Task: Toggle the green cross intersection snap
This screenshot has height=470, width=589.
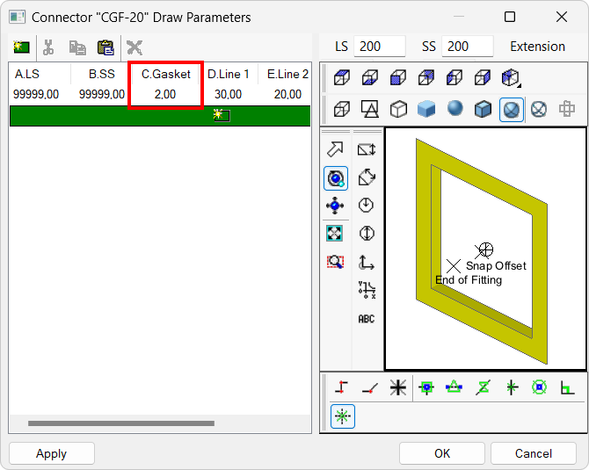Action: [x=512, y=387]
